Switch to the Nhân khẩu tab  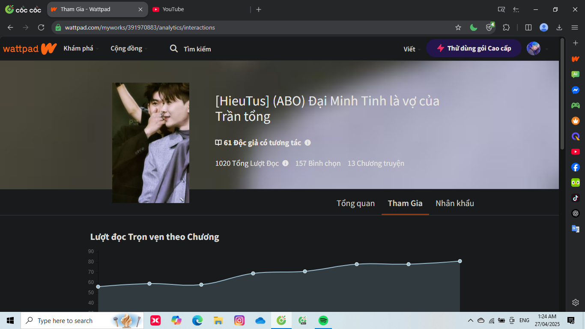pyautogui.click(x=454, y=203)
